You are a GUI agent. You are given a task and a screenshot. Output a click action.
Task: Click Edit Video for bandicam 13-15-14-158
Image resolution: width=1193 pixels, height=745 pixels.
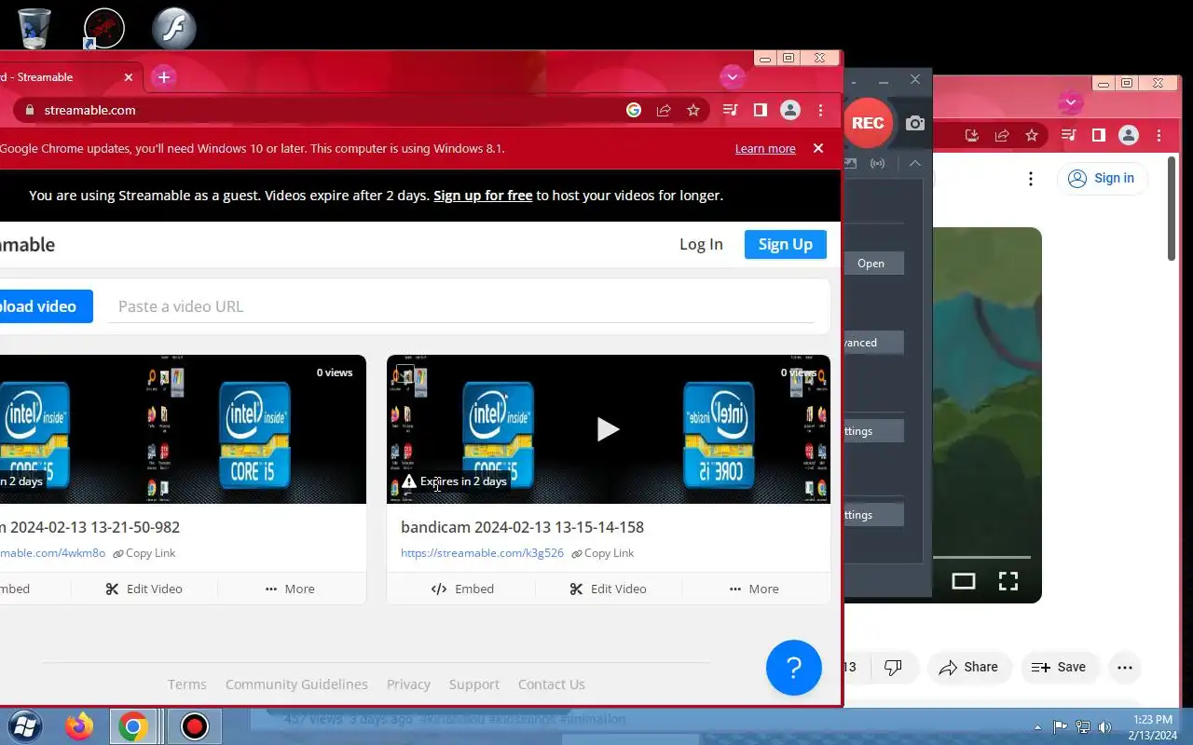point(608,589)
